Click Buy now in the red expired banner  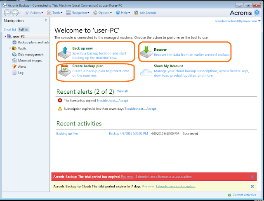coord(127,176)
